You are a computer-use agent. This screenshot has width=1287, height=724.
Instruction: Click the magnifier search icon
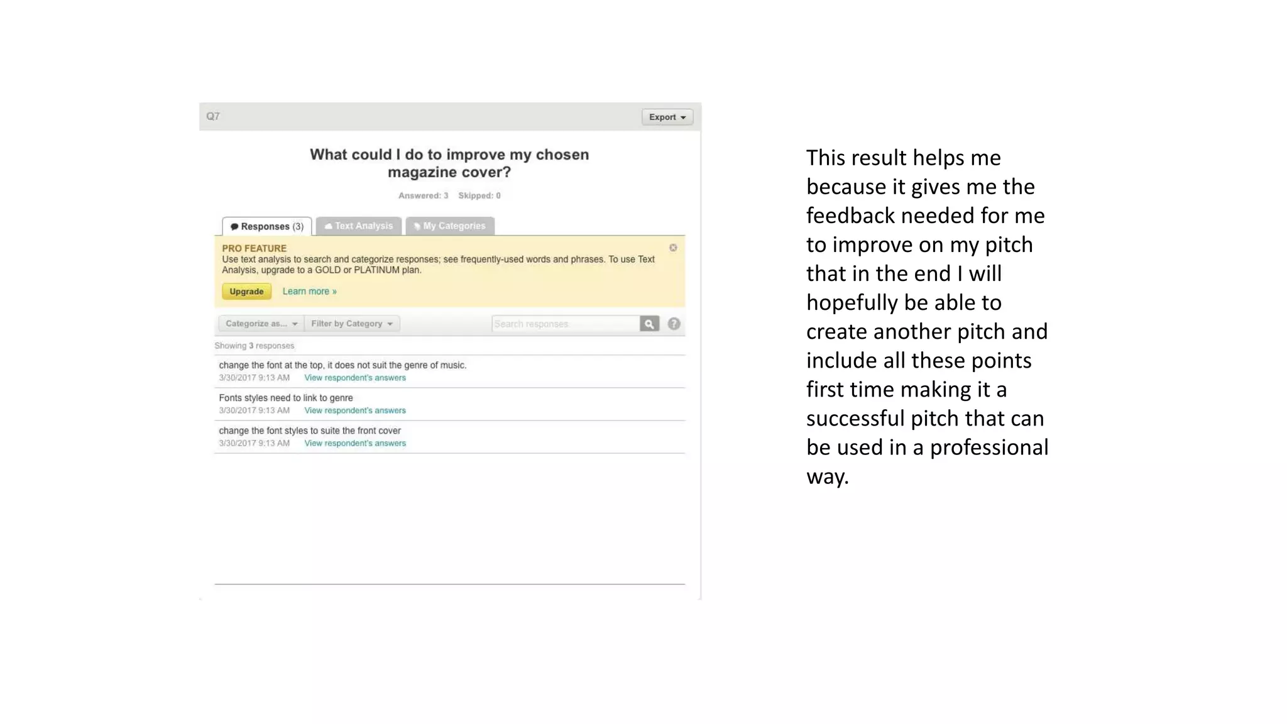click(649, 324)
